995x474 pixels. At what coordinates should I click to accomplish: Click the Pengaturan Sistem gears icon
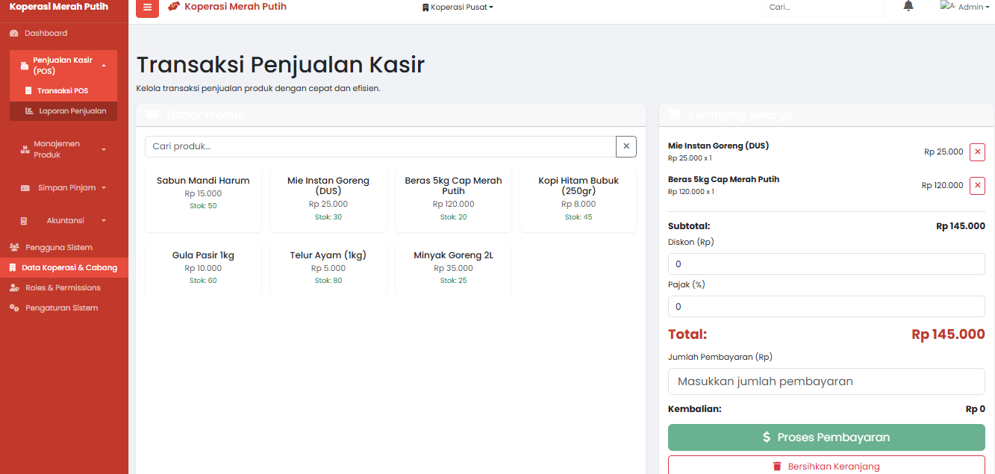(14, 308)
